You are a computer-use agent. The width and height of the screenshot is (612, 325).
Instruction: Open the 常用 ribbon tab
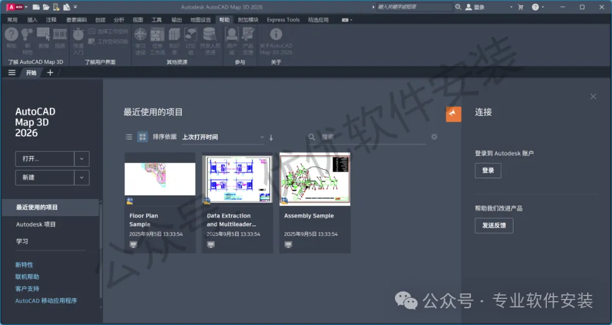pyautogui.click(x=12, y=20)
